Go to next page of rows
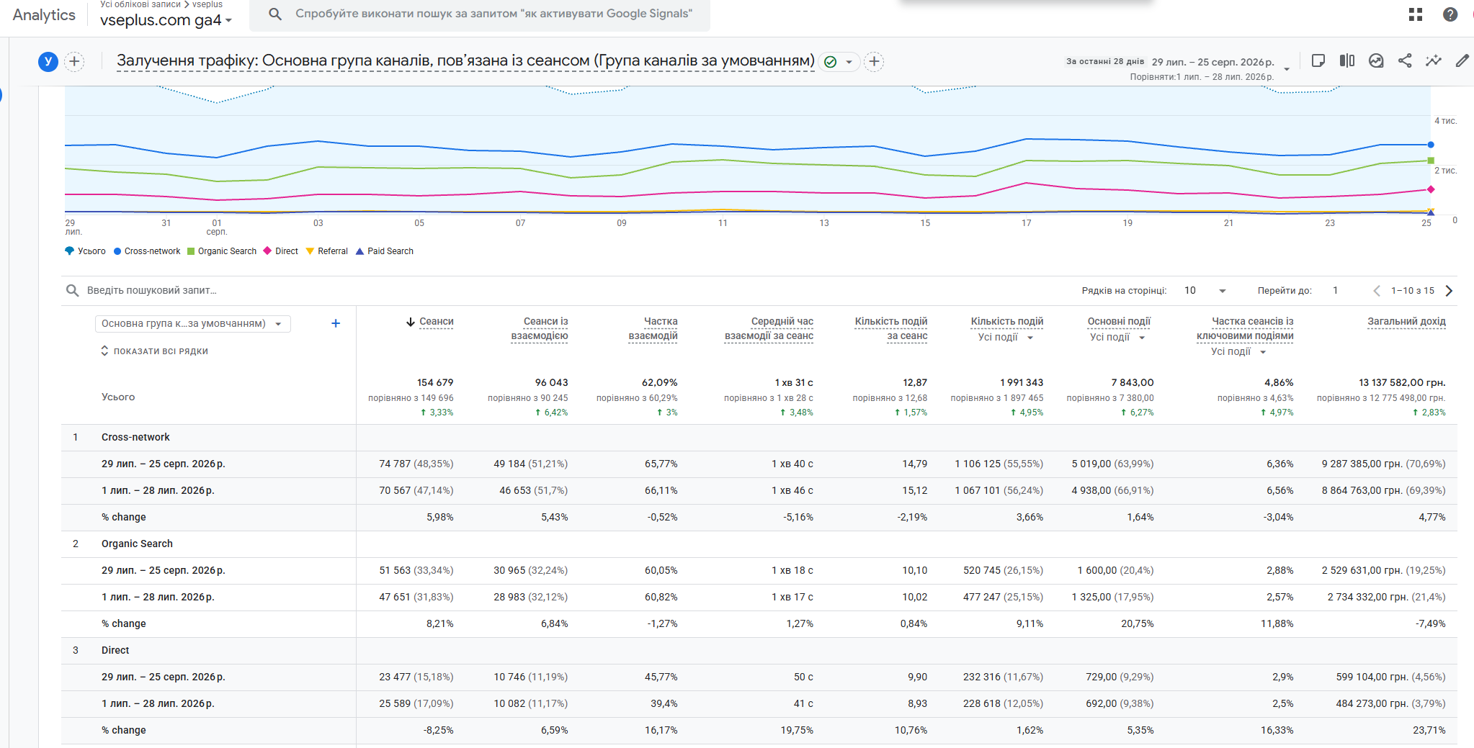The image size is (1474, 748). click(x=1449, y=291)
